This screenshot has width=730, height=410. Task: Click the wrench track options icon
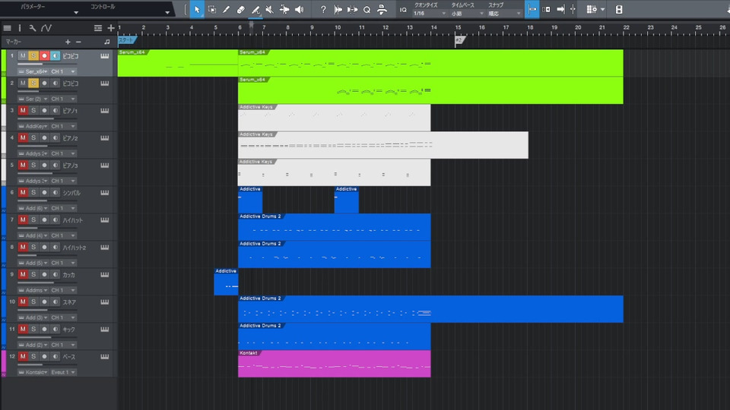coord(32,28)
